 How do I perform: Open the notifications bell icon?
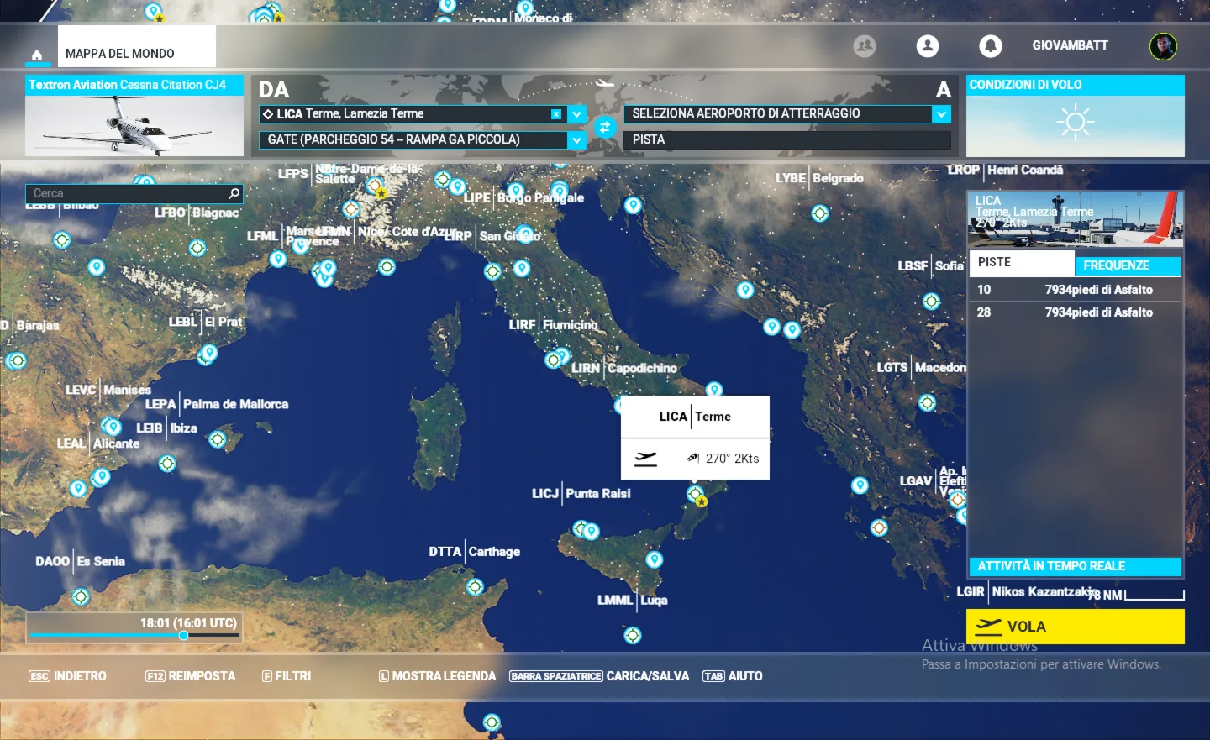pos(990,46)
